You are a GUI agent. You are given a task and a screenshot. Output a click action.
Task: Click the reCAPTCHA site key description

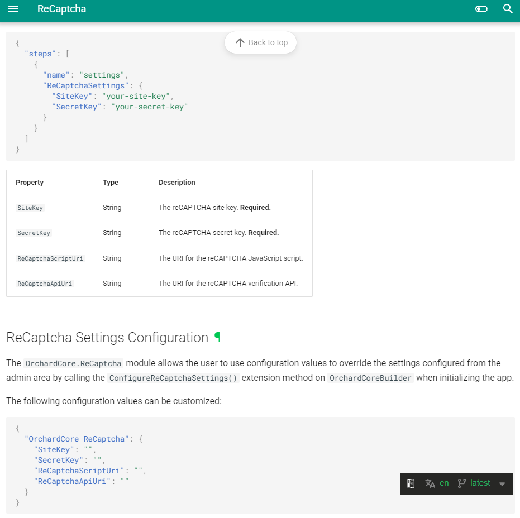214,208
